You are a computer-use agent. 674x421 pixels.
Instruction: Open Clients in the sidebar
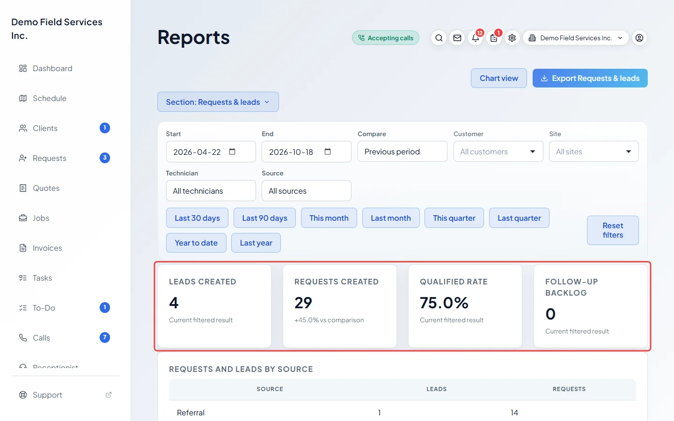click(66, 128)
